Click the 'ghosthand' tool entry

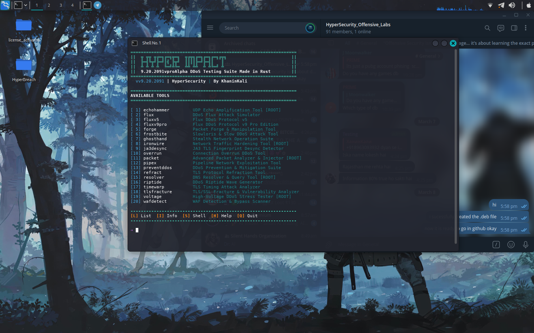(x=155, y=139)
